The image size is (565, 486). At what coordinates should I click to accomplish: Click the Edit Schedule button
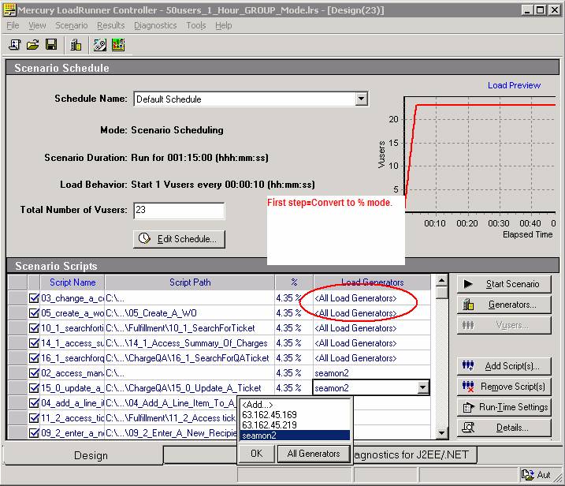coord(179,239)
